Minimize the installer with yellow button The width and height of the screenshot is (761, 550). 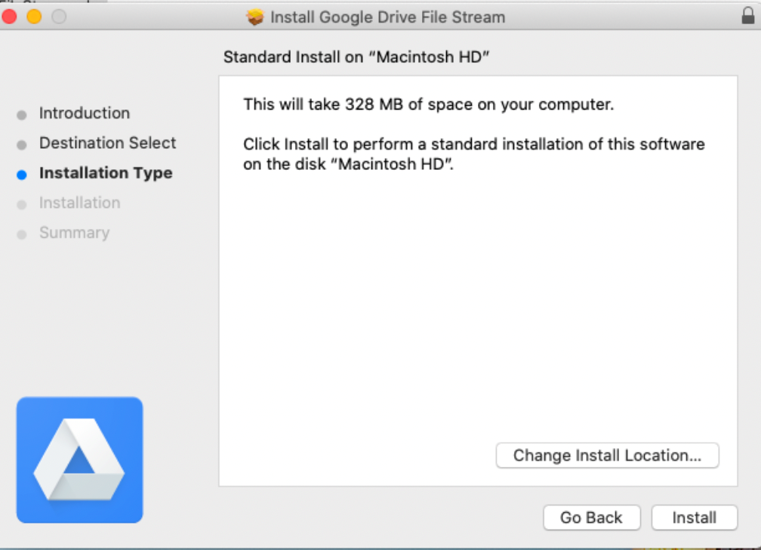click(x=34, y=17)
